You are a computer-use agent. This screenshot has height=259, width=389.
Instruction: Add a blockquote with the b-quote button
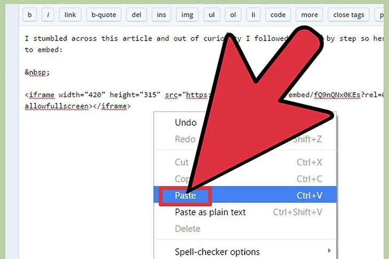[104, 15]
